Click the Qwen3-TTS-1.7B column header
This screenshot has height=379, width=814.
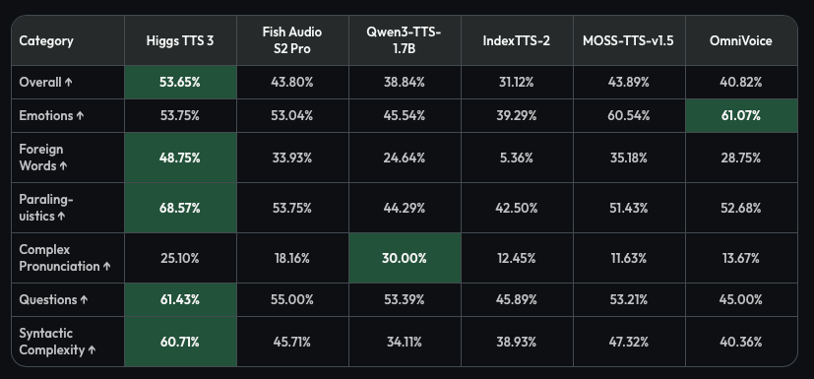(405, 40)
